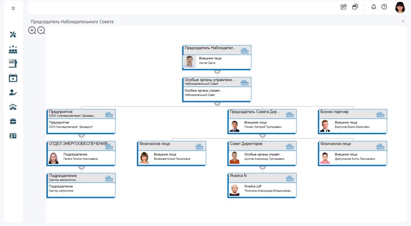Open the user profile avatar

coord(400,8)
